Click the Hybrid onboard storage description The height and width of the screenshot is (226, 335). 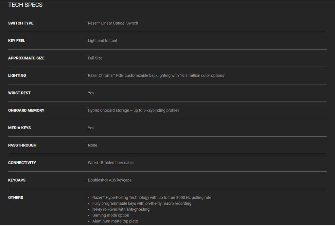coord(133,111)
